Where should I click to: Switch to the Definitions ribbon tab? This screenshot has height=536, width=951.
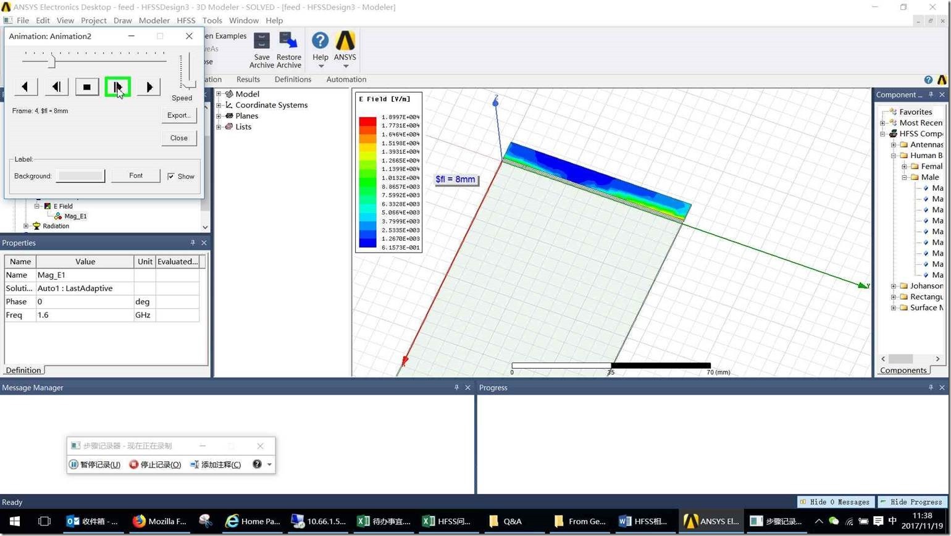pos(293,80)
